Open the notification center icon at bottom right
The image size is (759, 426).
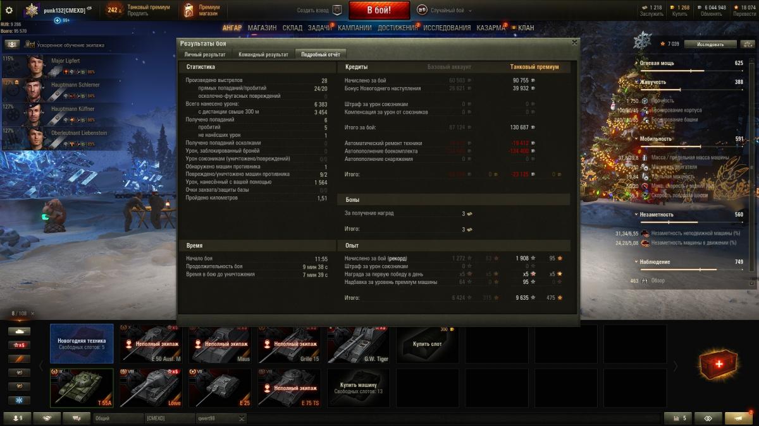[738, 418]
